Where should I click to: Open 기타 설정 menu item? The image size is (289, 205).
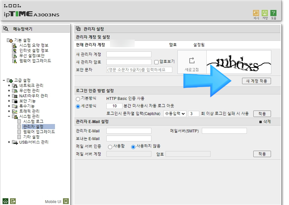point(31,137)
